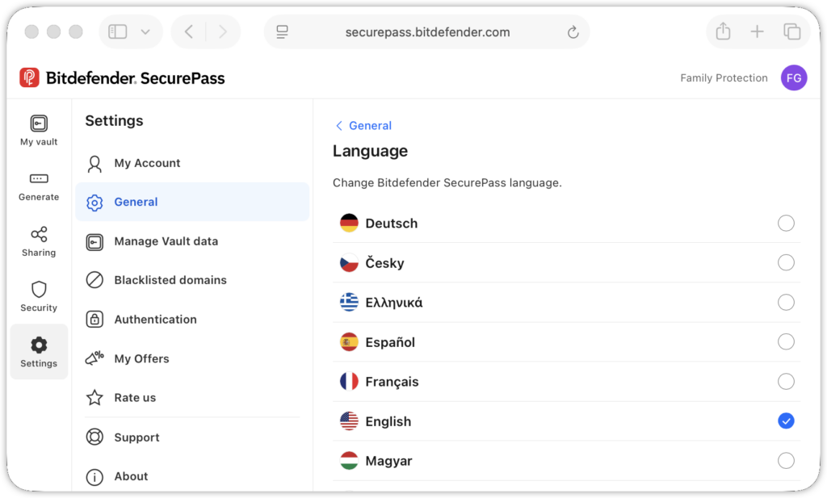Click the Family Protection label

pyautogui.click(x=724, y=78)
